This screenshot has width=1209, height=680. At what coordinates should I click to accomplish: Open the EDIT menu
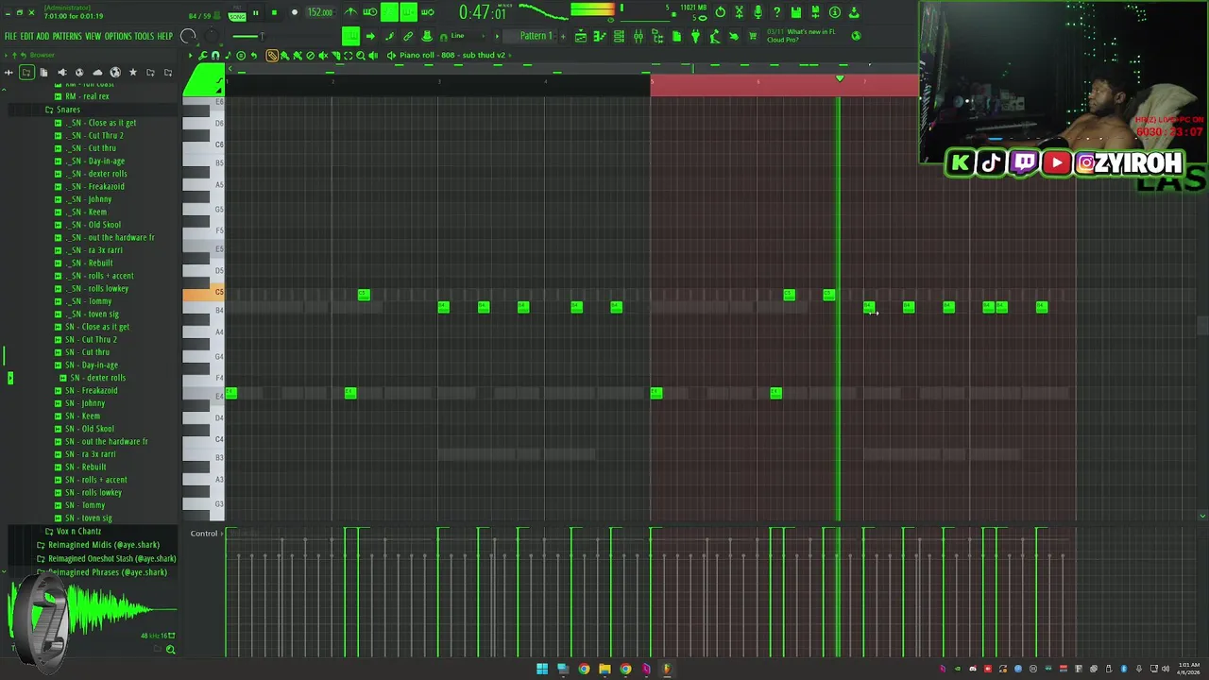27,36
